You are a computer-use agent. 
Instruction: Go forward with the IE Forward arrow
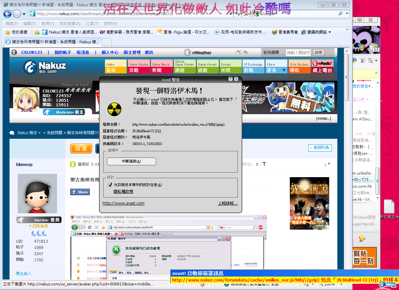(17, 14)
